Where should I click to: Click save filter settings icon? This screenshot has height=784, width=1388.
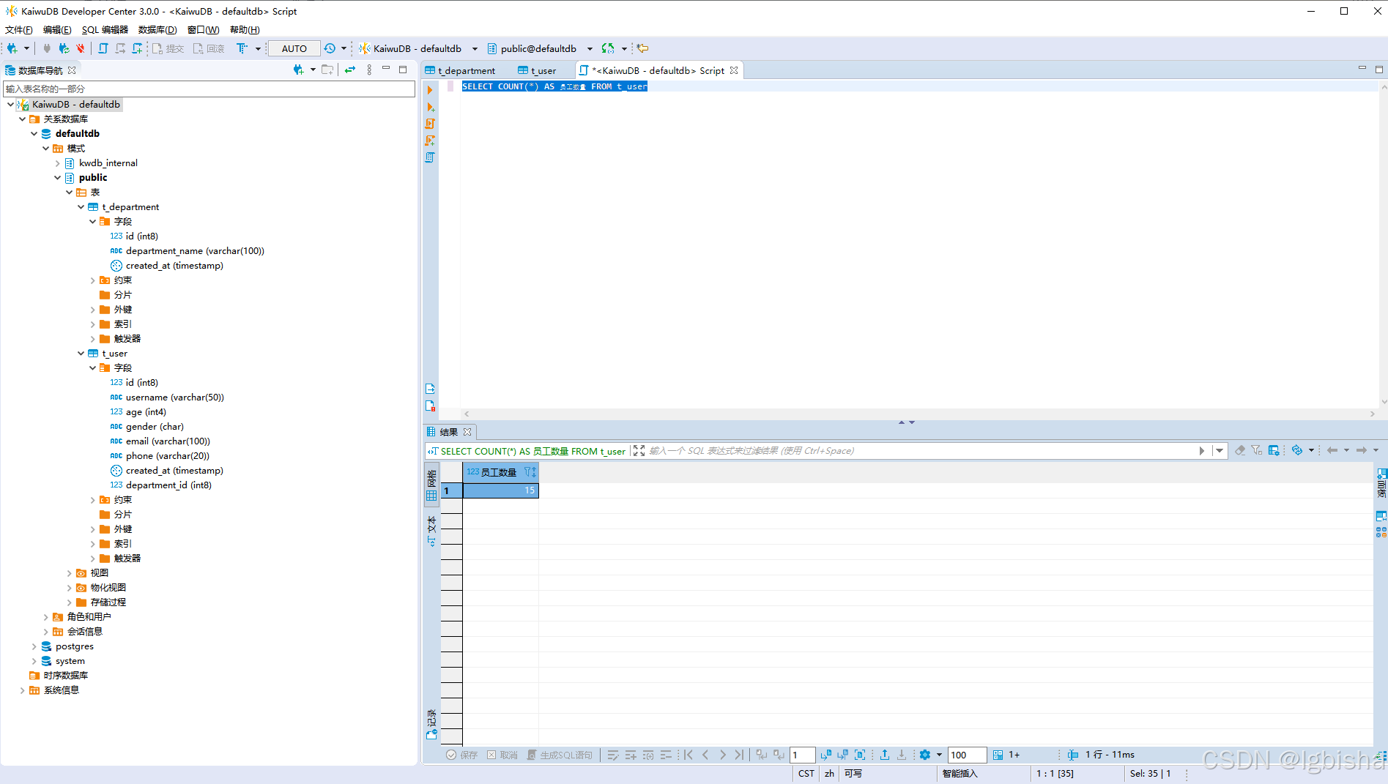[x=1274, y=450]
